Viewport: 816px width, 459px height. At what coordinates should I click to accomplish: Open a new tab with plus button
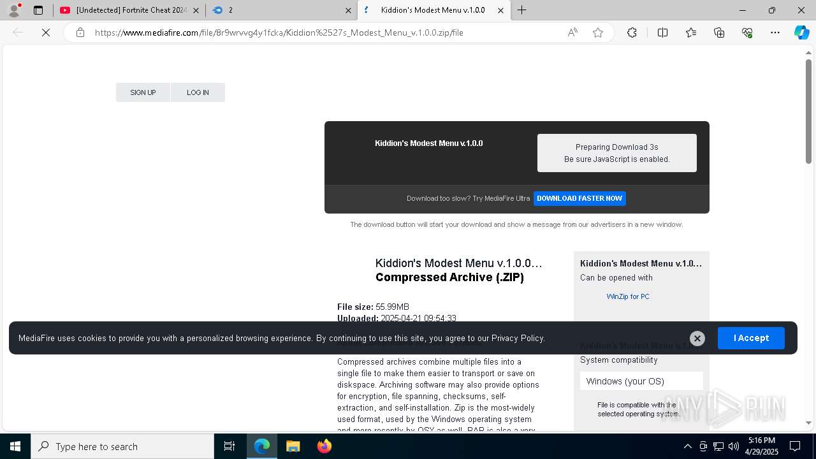pos(522,10)
